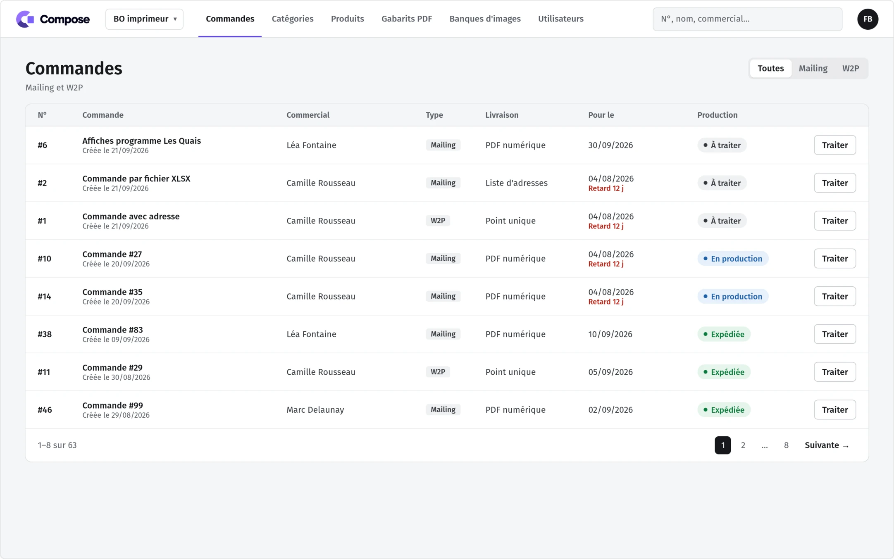Screen dimensions: 894x559
Task: Filter orders by W2P
Action: pos(850,69)
